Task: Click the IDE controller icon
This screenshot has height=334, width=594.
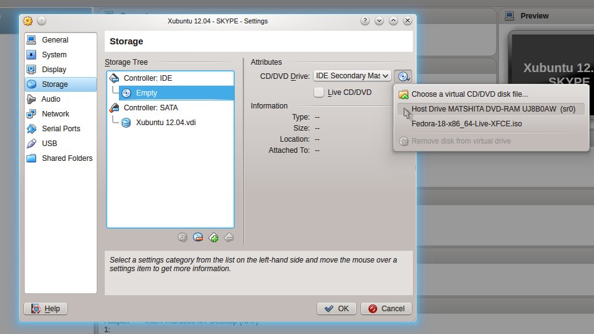Action: coord(114,78)
